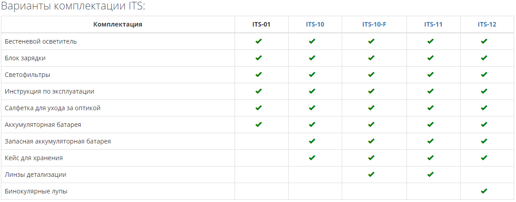Open the ITS-11 column header link
Screen dimensions: 516x202
pos(433,24)
